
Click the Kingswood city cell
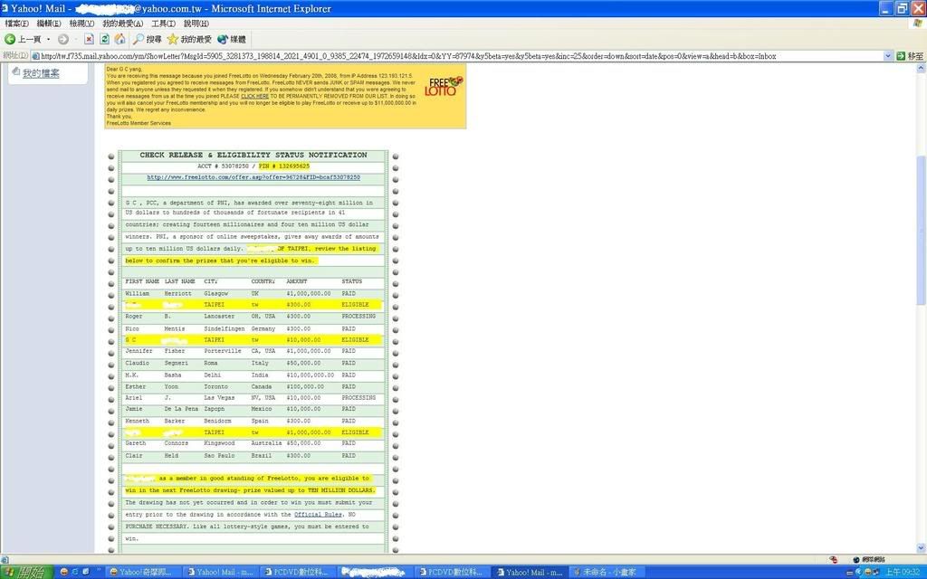219,443
